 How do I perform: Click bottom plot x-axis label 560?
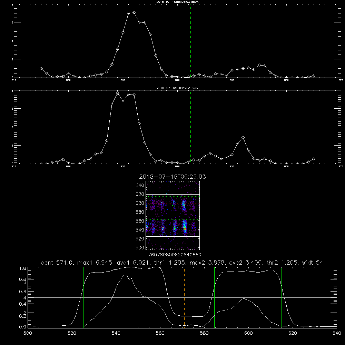click(160, 333)
